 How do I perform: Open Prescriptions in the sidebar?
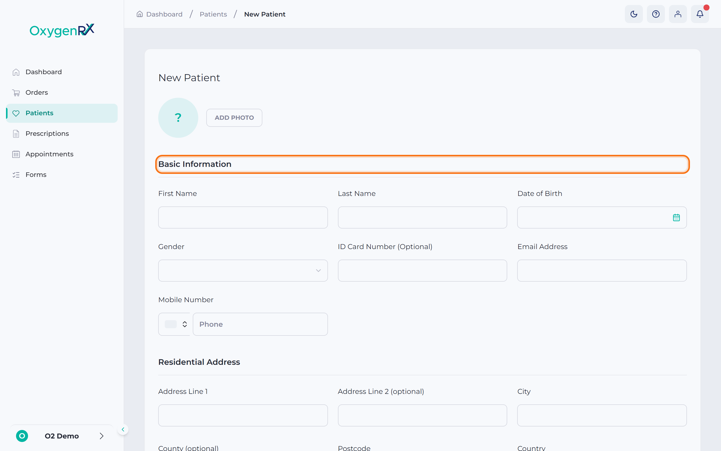(62, 134)
